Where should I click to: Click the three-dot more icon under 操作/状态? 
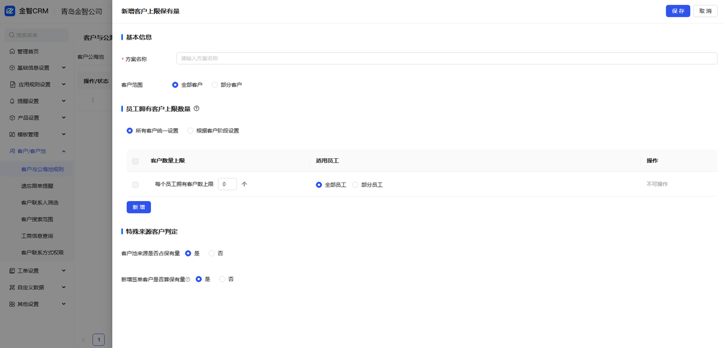(x=93, y=100)
